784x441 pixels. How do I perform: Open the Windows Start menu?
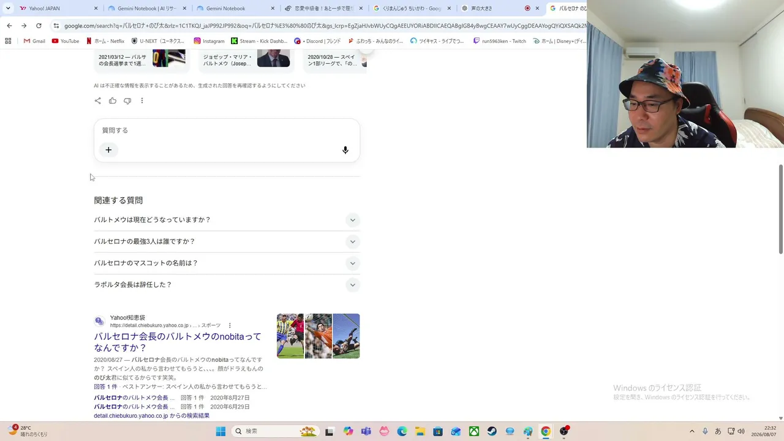221,431
